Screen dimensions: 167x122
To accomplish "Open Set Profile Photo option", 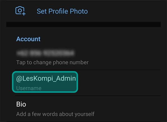I will (x=62, y=11).
